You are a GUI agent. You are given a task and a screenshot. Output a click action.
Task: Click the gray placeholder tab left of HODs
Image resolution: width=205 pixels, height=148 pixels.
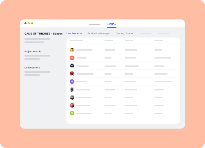pos(94,24)
